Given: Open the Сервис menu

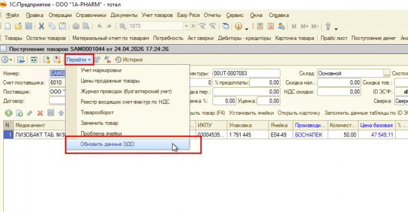Looking at the screenshot, I should [x=235, y=15].
